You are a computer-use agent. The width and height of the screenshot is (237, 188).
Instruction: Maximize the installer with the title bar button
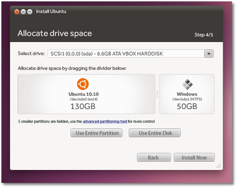tap(30, 12)
